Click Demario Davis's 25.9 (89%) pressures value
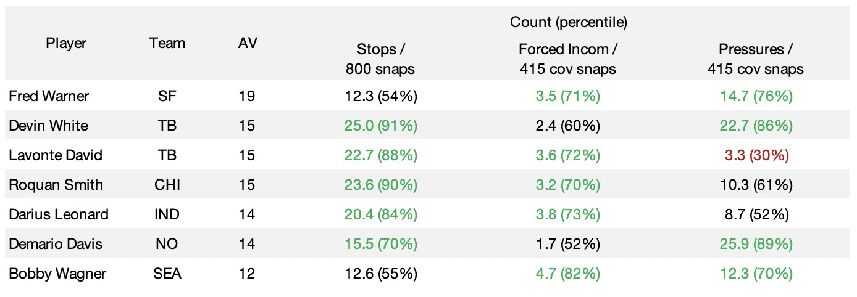Image resolution: width=857 pixels, height=297 pixels. (x=755, y=244)
